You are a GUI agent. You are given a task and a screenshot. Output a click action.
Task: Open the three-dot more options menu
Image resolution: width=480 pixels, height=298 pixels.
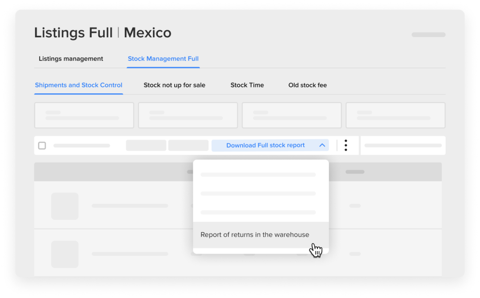point(346,145)
